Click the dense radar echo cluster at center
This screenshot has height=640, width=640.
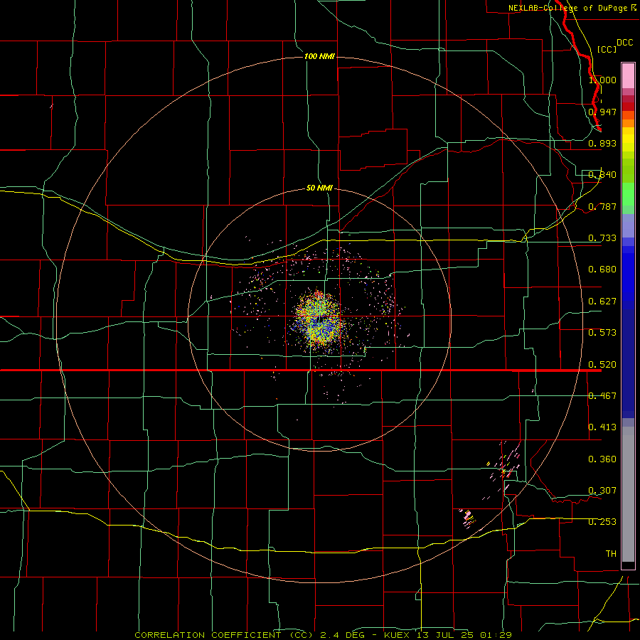pos(319,321)
